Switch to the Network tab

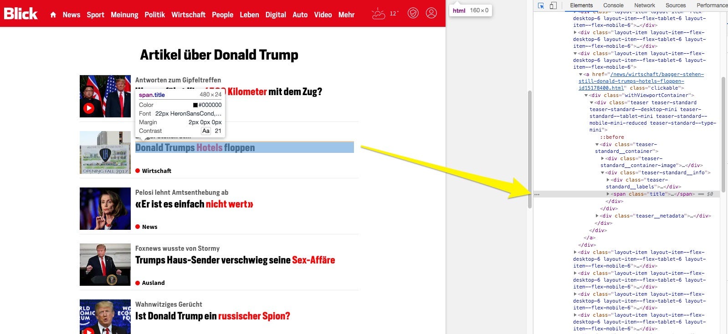645,5
